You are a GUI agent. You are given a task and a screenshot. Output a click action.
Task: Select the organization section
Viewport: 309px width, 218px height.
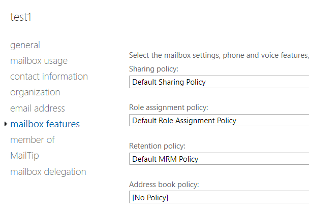pyautogui.click(x=35, y=92)
